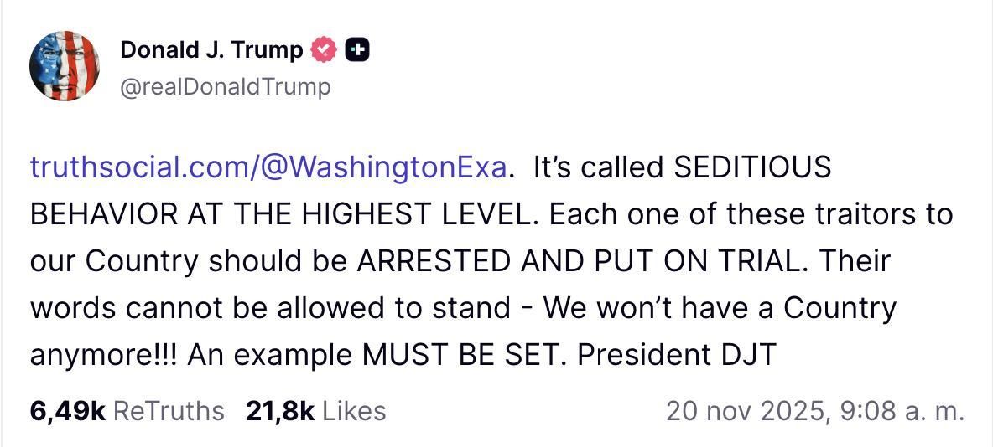Click the 6,49k ReTruths count

pos(67,411)
